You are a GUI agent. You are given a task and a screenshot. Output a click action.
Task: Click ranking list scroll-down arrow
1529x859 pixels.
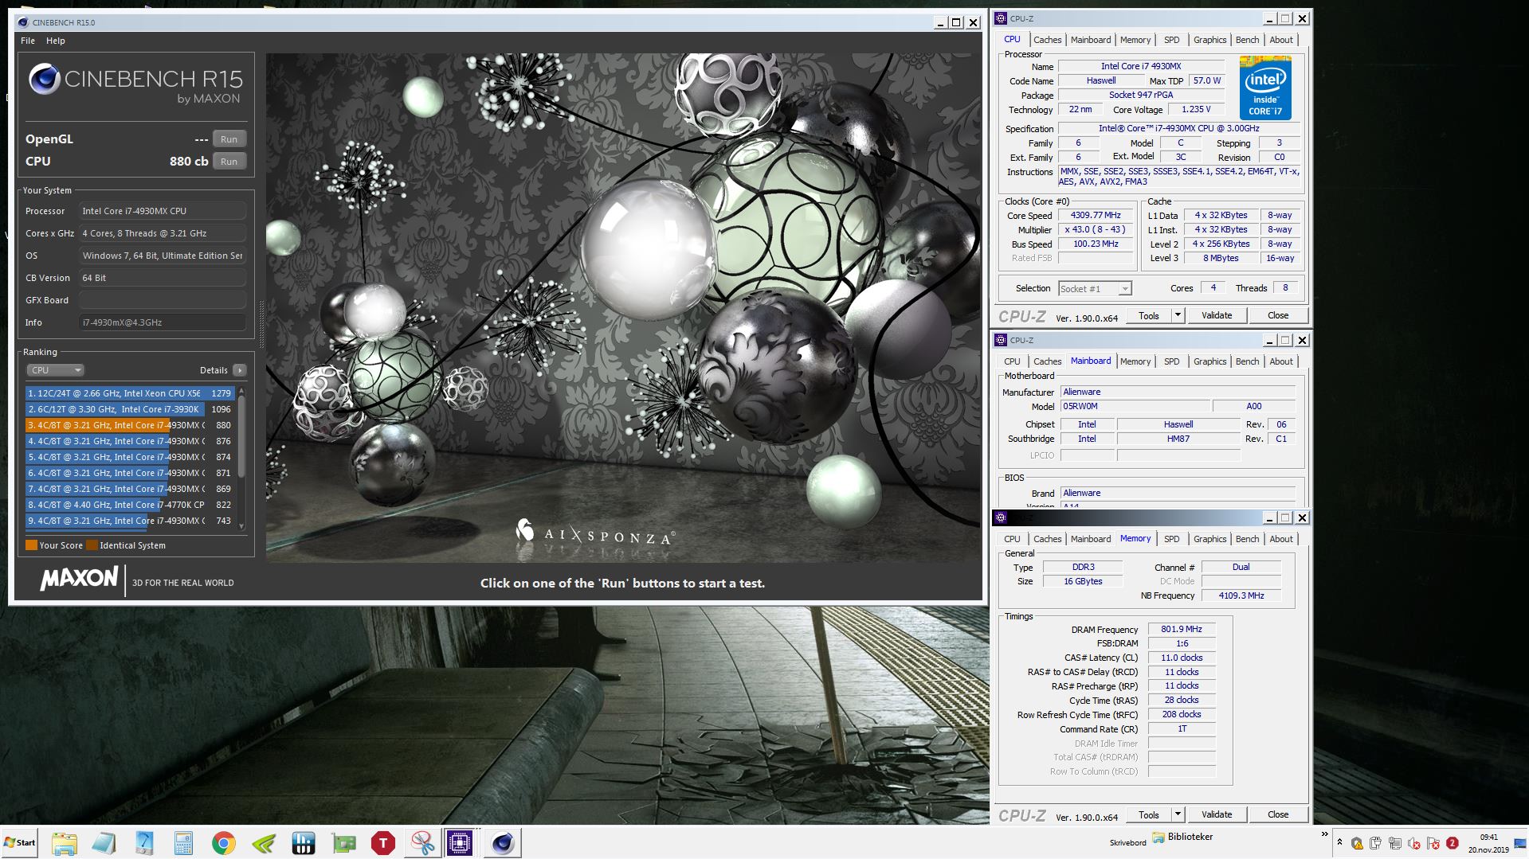tap(241, 526)
